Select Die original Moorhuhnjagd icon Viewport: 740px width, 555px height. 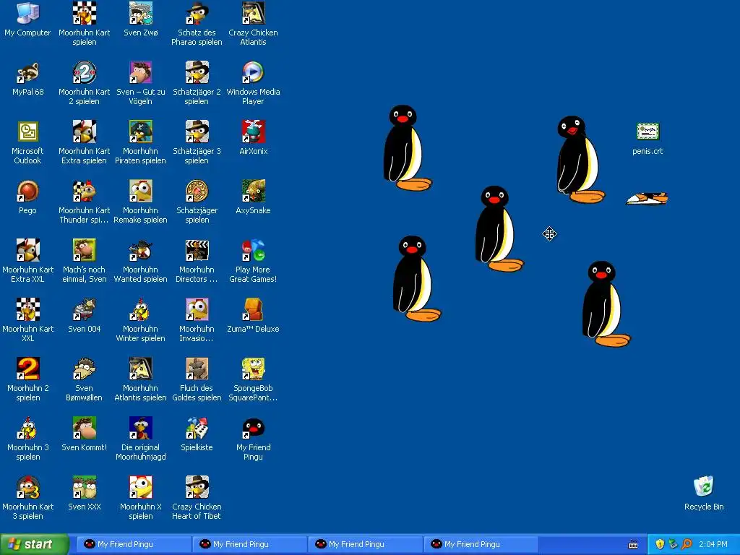pos(141,428)
